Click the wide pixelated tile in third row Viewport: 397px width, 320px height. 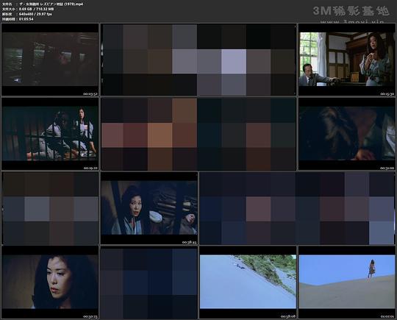click(297, 208)
